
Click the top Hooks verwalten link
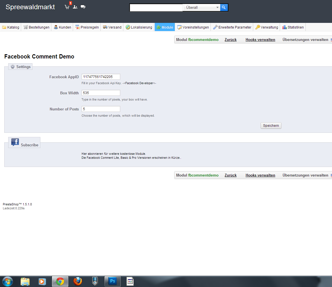[260, 40]
